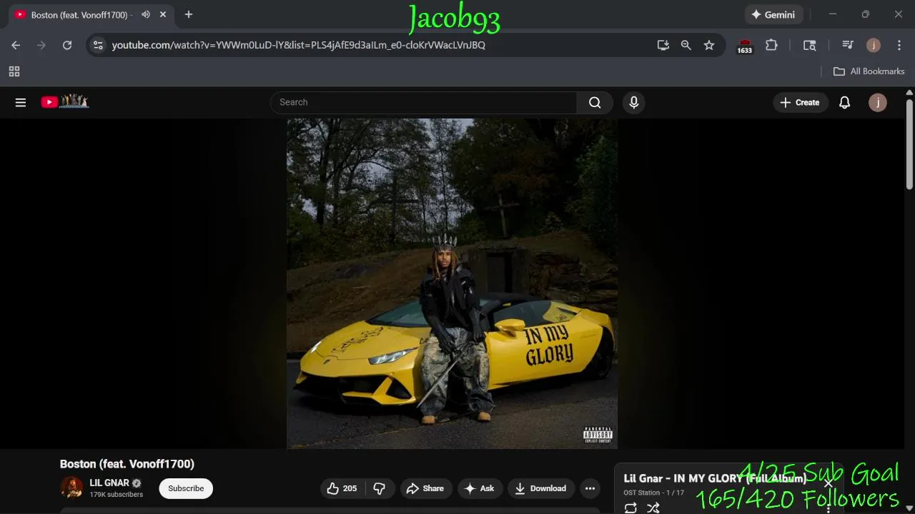This screenshot has width=915, height=514.
Task: Click the YouTube search magnifier button
Action: coord(595,102)
